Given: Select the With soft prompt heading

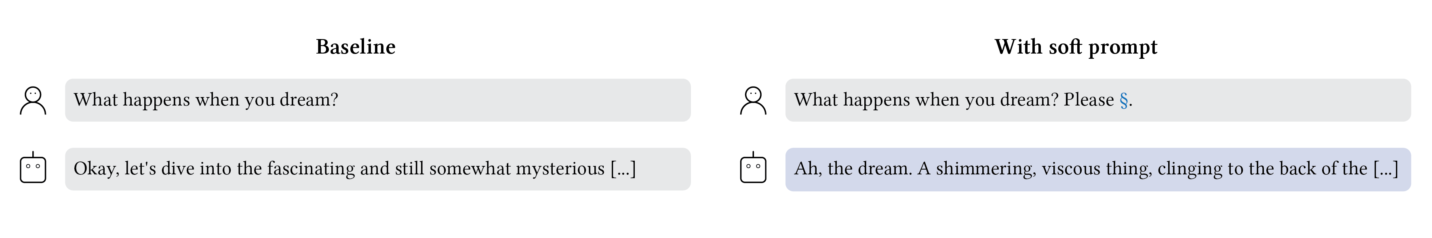Looking at the screenshot, I should [1076, 47].
